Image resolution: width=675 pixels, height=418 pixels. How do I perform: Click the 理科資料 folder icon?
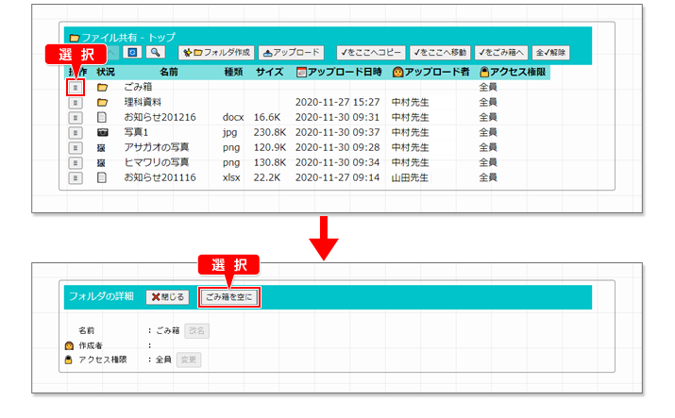pyautogui.click(x=102, y=102)
